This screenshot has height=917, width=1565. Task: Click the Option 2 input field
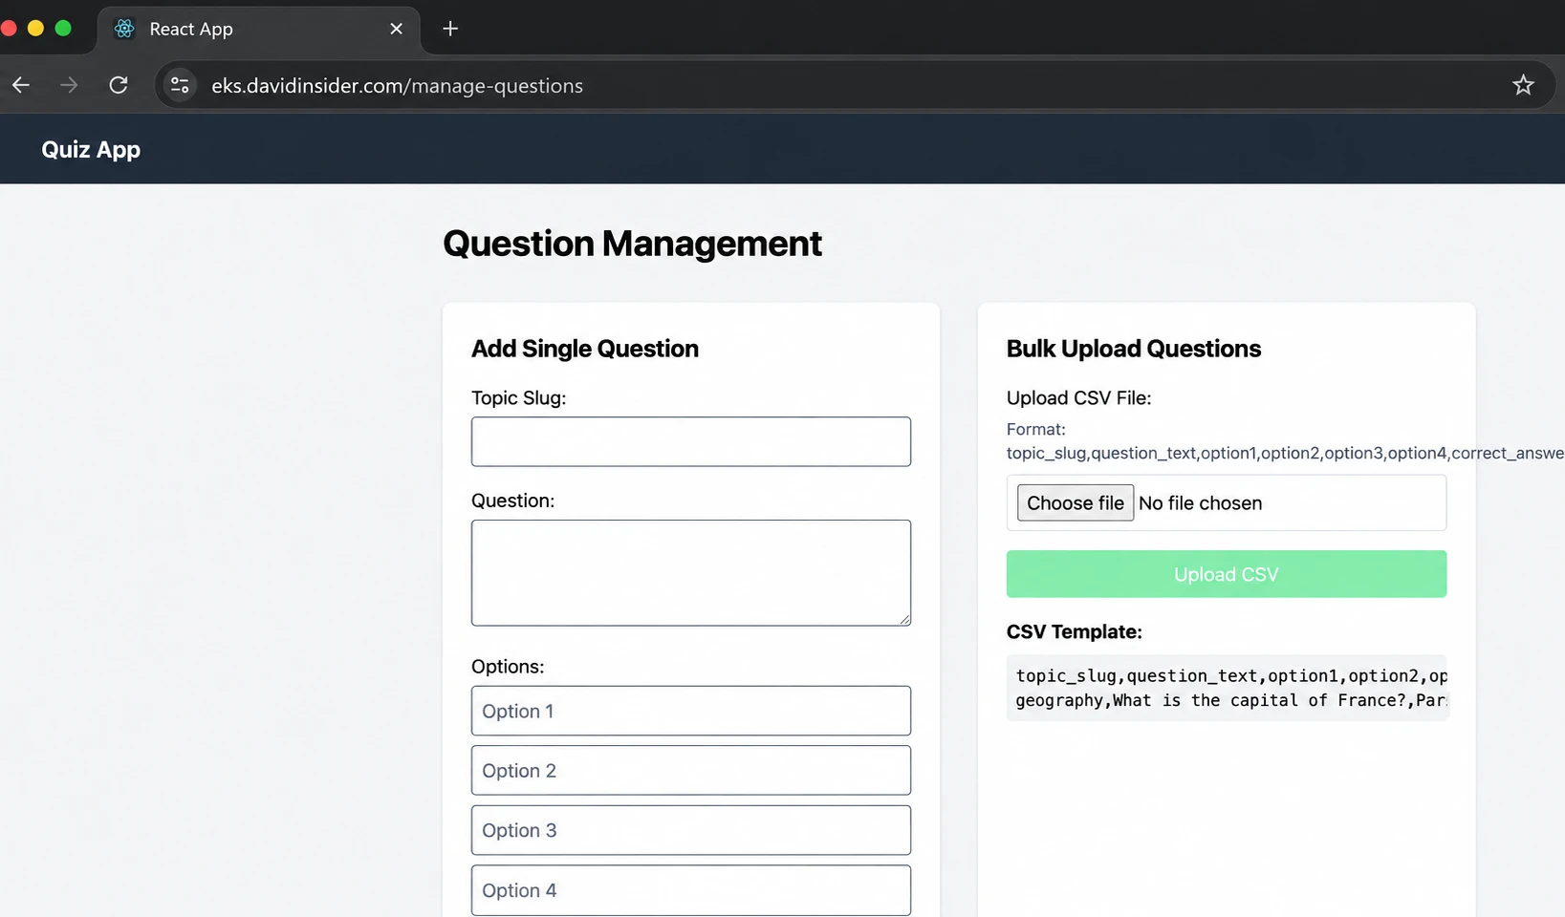(x=690, y=770)
